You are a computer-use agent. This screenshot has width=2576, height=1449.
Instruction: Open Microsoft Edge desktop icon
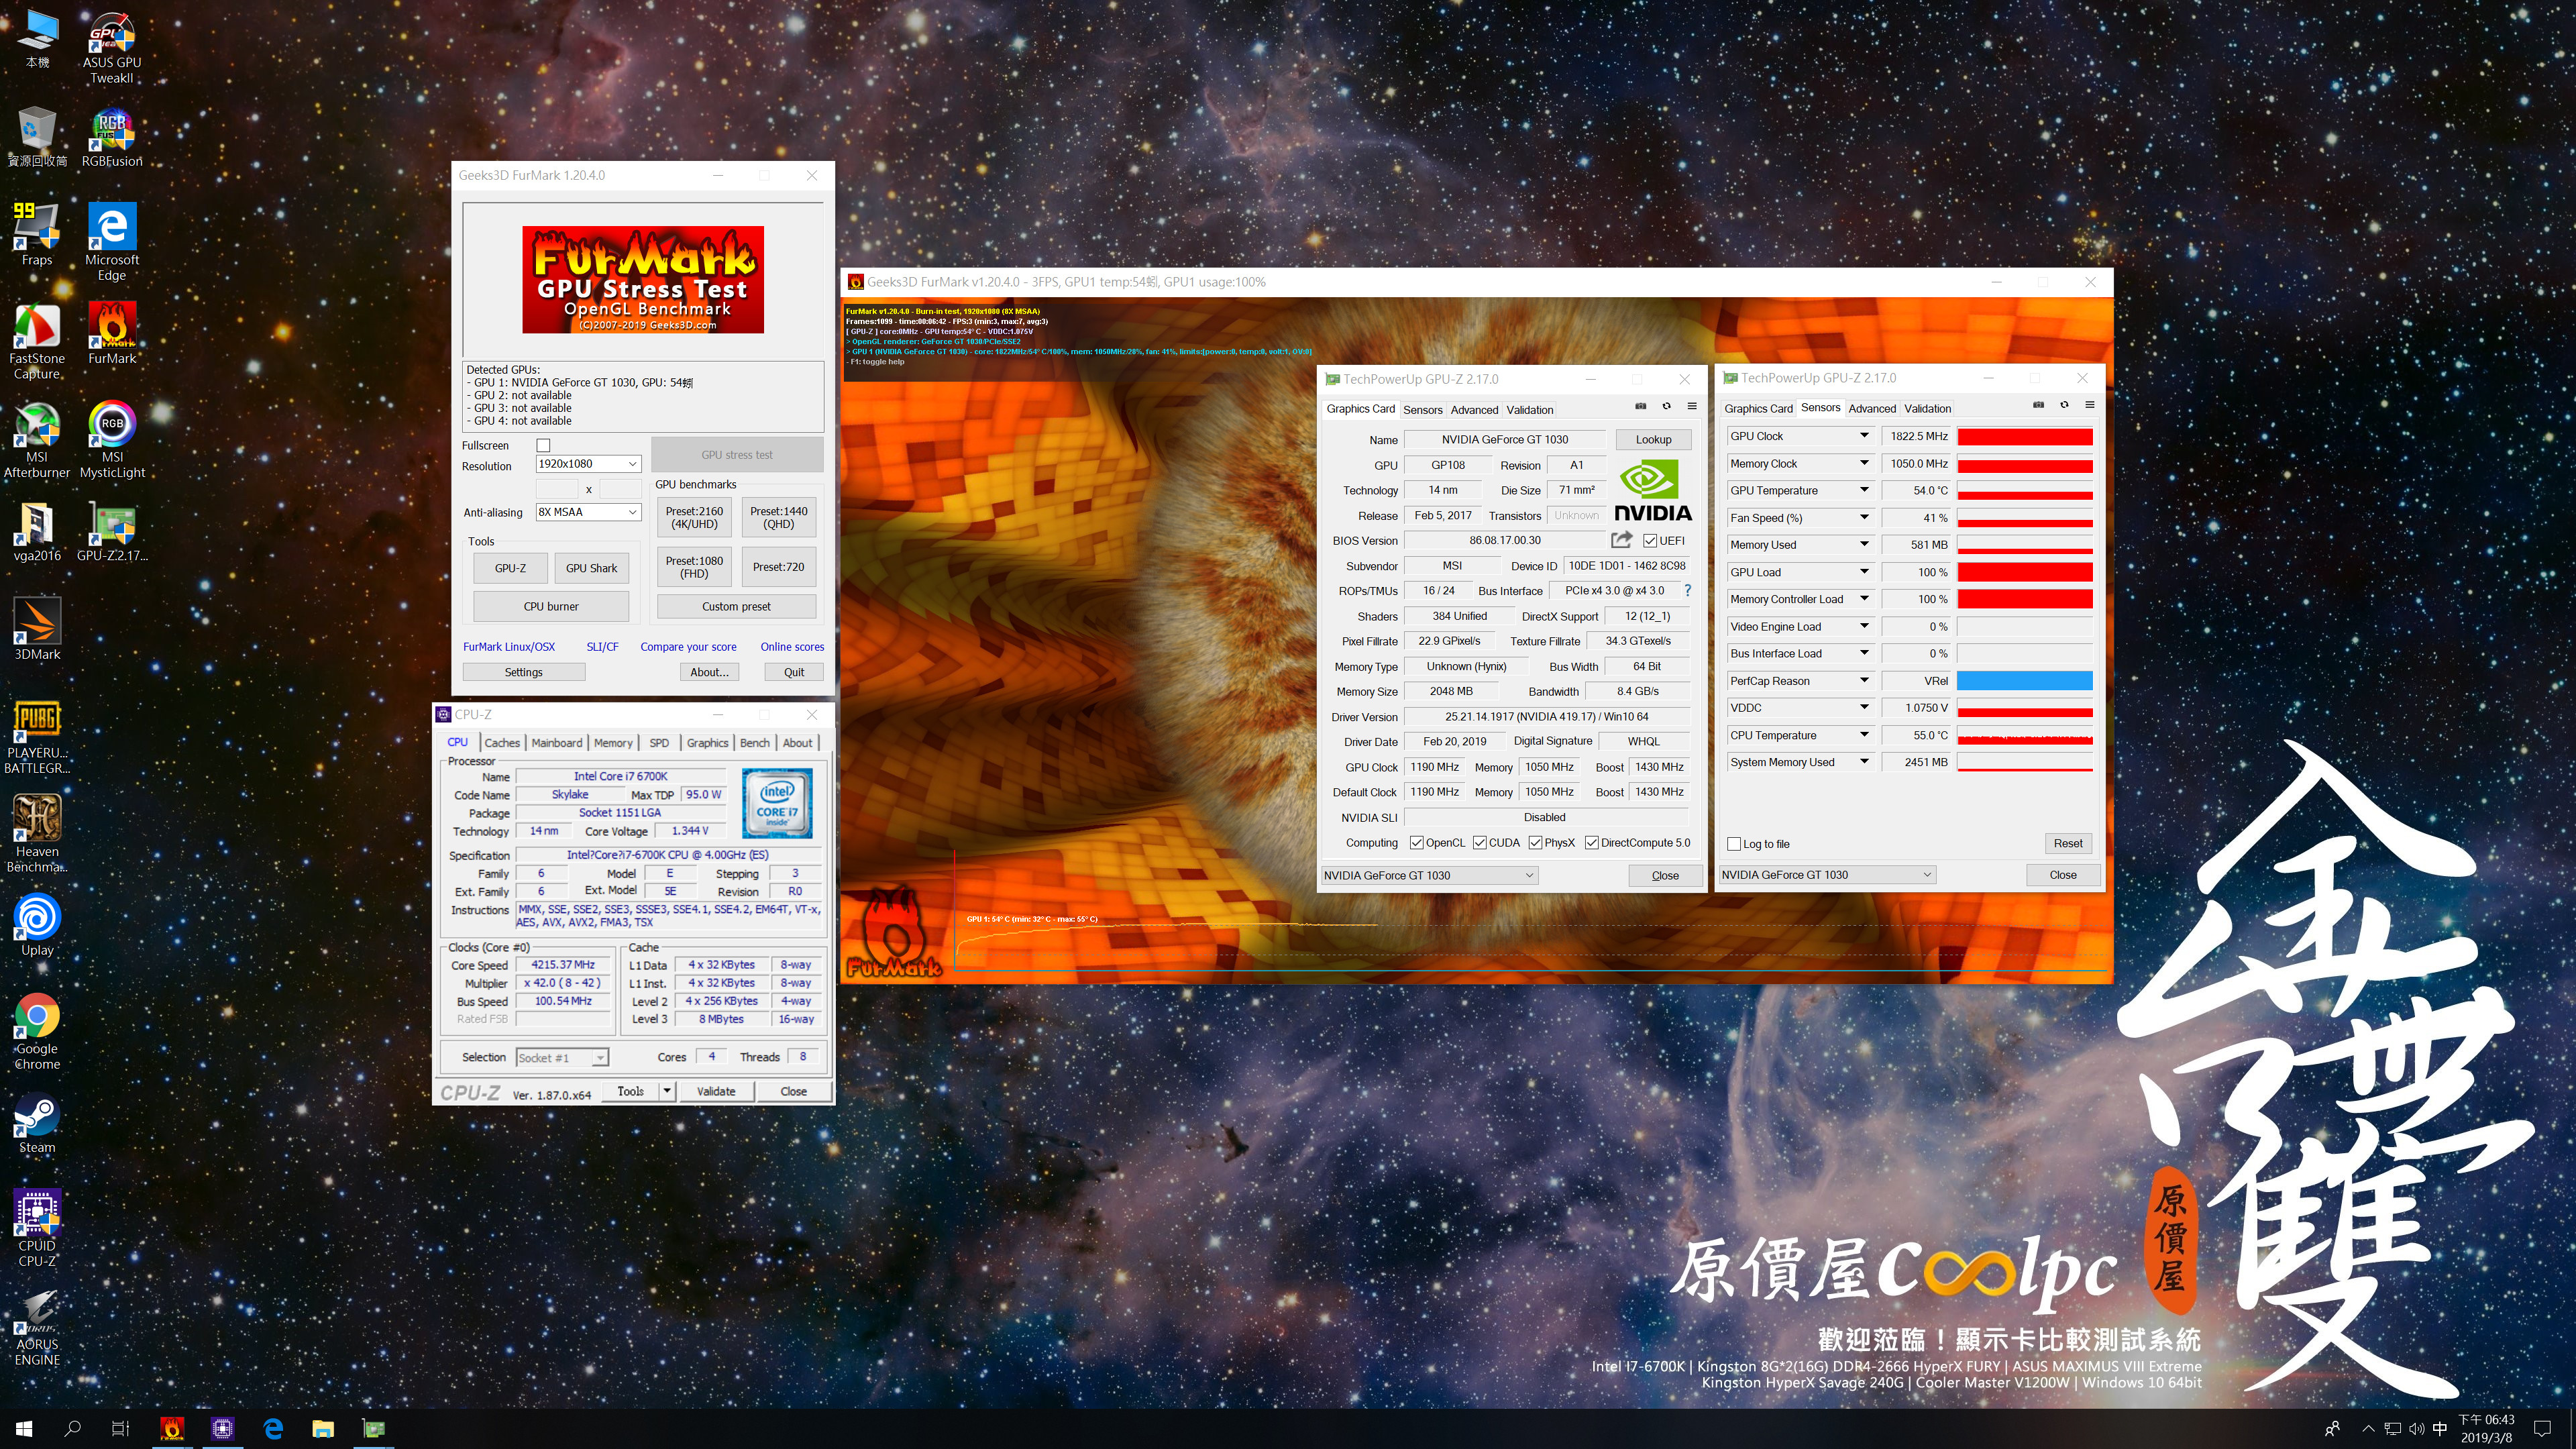click(x=111, y=242)
